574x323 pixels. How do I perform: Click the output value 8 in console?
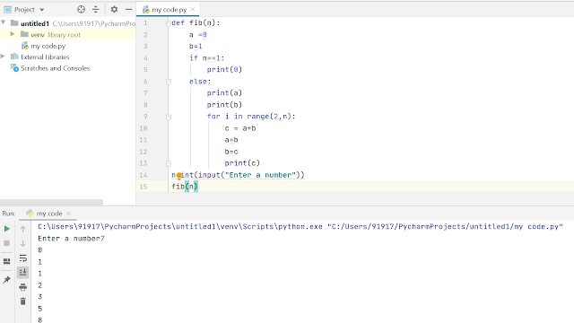click(39, 319)
